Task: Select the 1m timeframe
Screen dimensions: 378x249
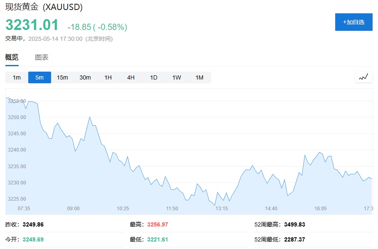Action: click(x=17, y=77)
